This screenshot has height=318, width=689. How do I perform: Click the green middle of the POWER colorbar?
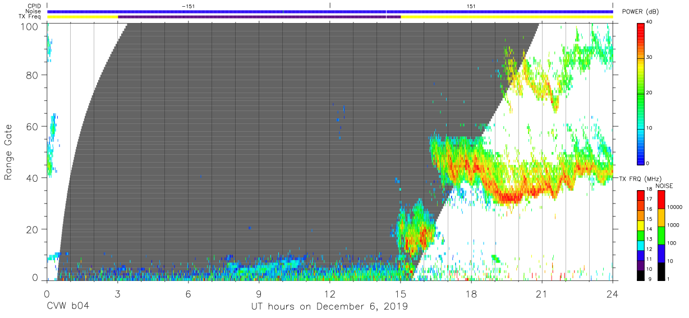(x=640, y=93)
